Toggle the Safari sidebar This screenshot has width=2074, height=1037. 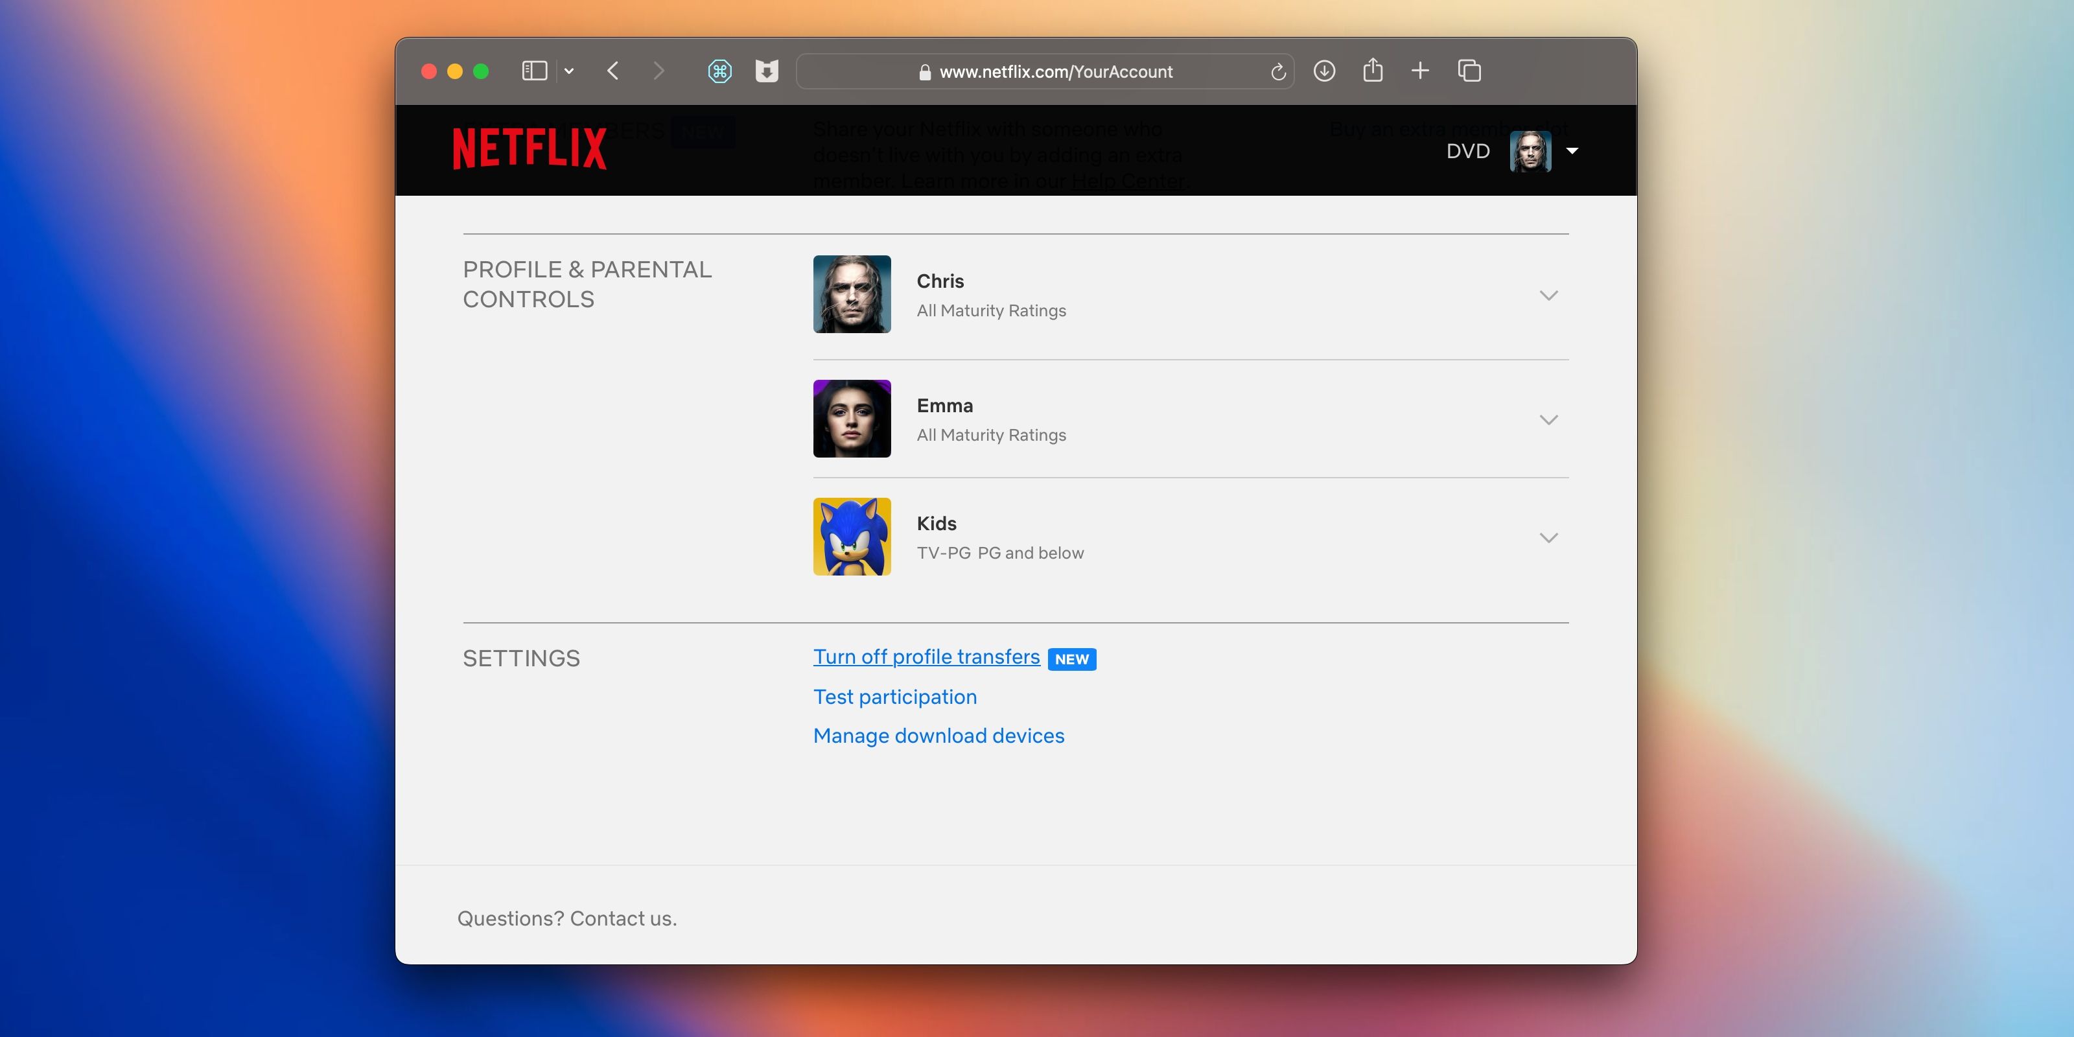533,71
